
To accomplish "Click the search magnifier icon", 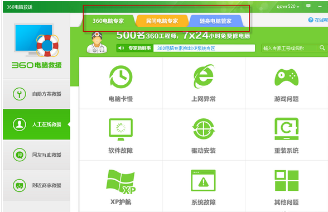I will [322, 48].
